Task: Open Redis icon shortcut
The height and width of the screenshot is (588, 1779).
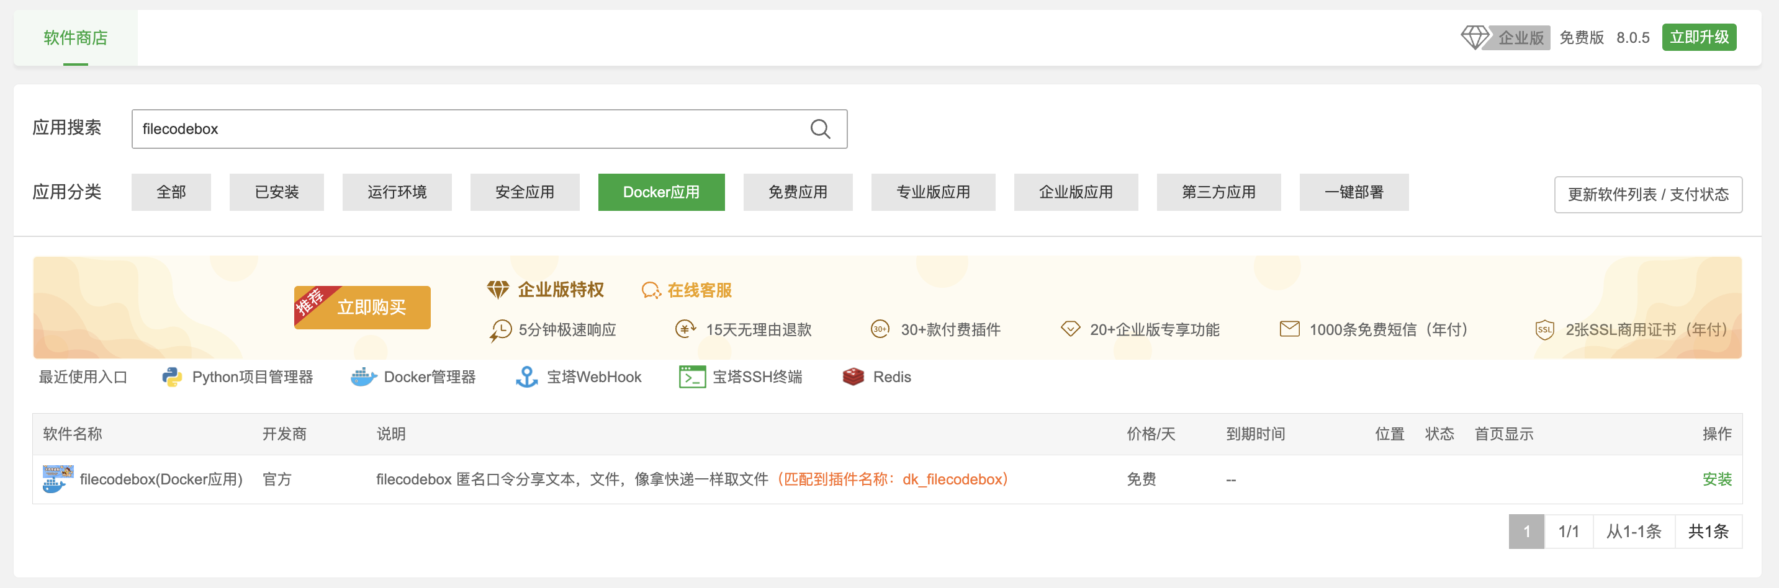Action: (x=853, y=377)
